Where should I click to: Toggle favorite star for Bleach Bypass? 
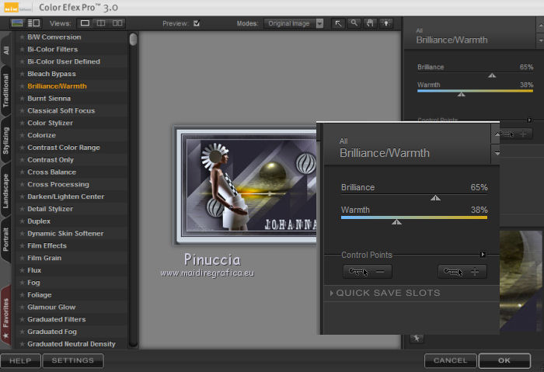pyautogui.click(x=22, y=74)
